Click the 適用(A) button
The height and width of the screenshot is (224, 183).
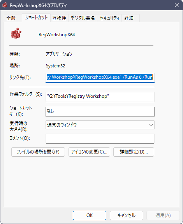pyautogui.click(x=163, y=215)
